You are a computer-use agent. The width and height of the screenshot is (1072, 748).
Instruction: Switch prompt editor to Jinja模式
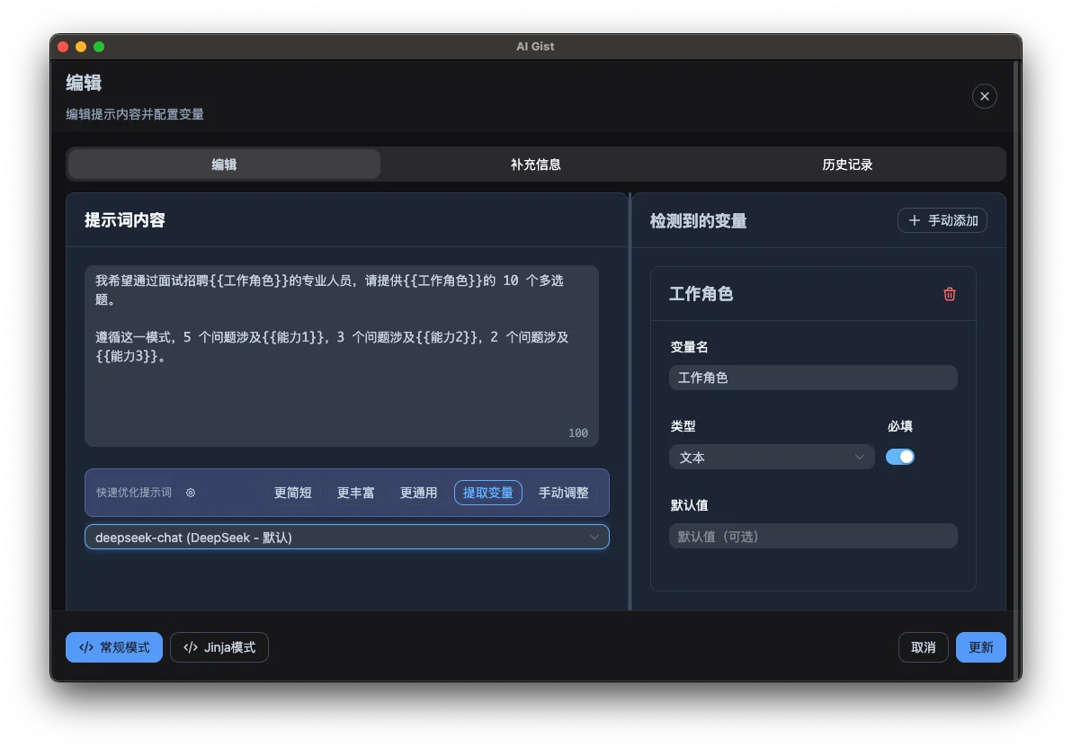coord(219,647)
